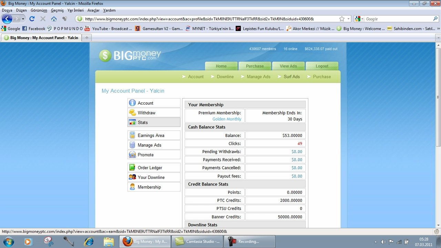Screen dimensions: 441x248
Task: Click the Pending Withdrawls $0.00 value
Action: point(297,152)
